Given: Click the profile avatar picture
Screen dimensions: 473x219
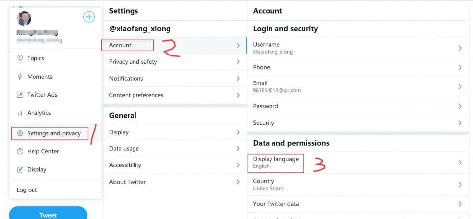Looking at the screenshot, I should (x=24, y=19).
